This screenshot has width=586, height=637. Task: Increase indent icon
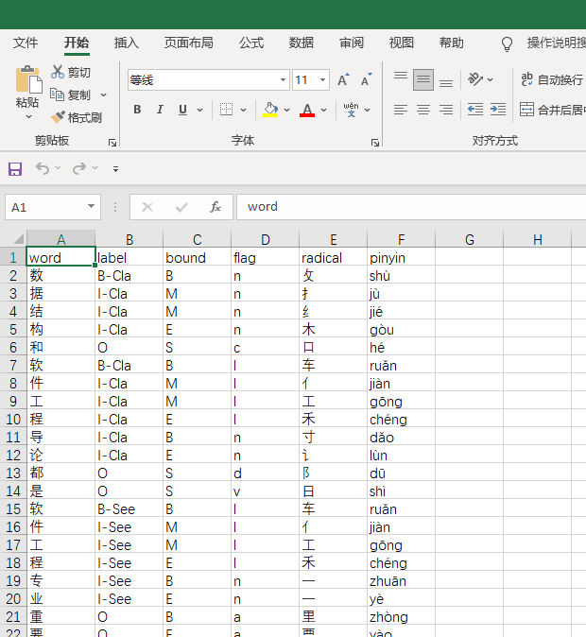point(498,110)
